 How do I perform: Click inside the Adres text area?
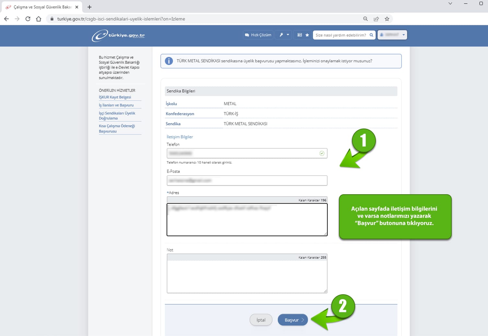247,219
